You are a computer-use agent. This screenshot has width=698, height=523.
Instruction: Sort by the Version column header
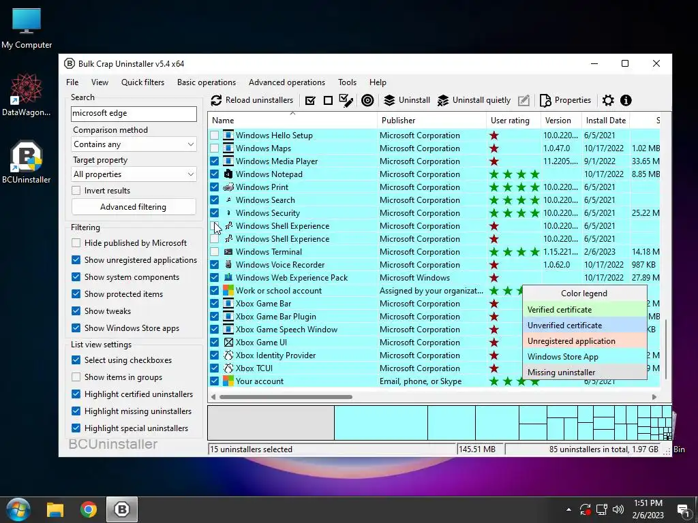point(561,120)
